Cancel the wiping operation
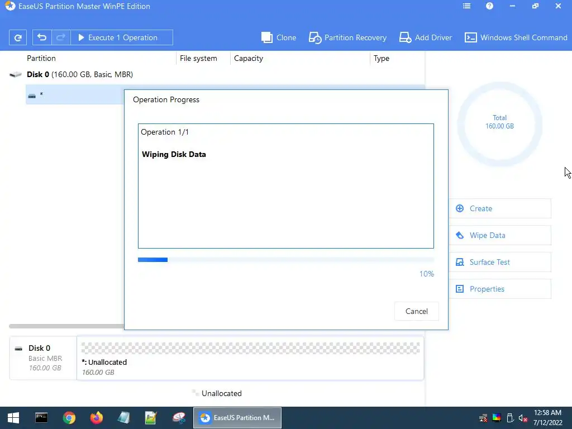 pos(417,311)
